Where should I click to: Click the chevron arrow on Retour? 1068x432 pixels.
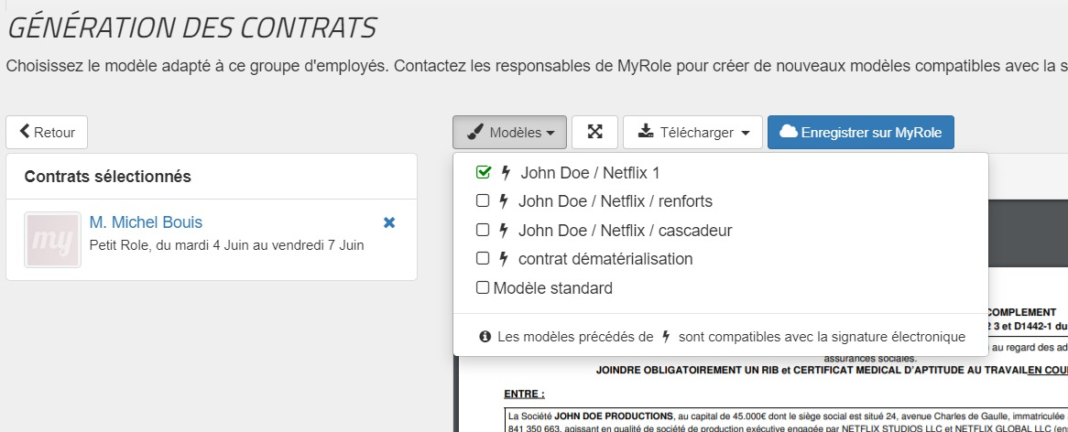[25, 131]
